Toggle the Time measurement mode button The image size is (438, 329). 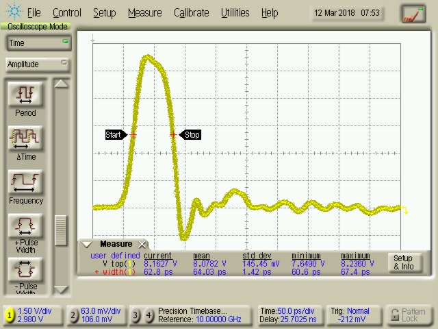point(37,43)
